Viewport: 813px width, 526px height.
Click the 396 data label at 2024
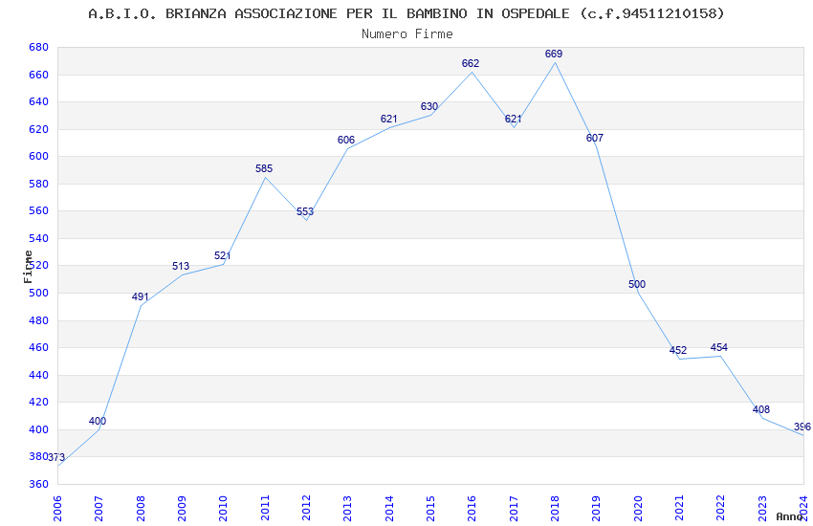click(802, 427)
